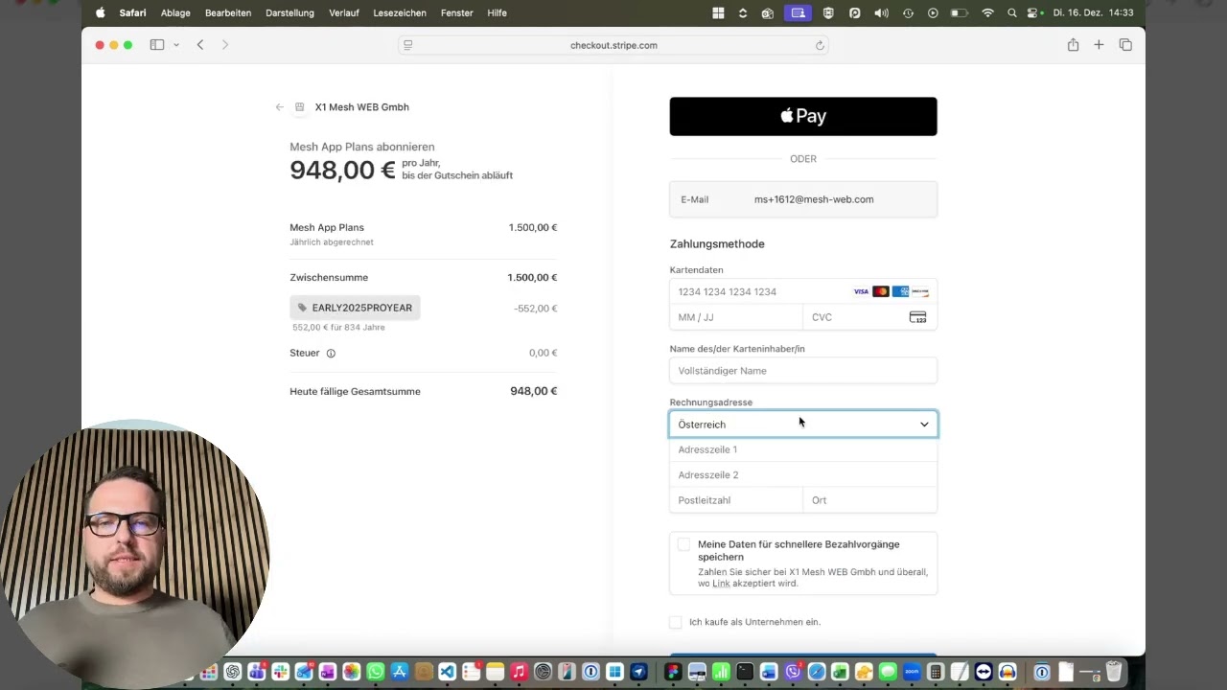Open Music app from the dock
1227x690 pixels.
click(x=519, y=672)
